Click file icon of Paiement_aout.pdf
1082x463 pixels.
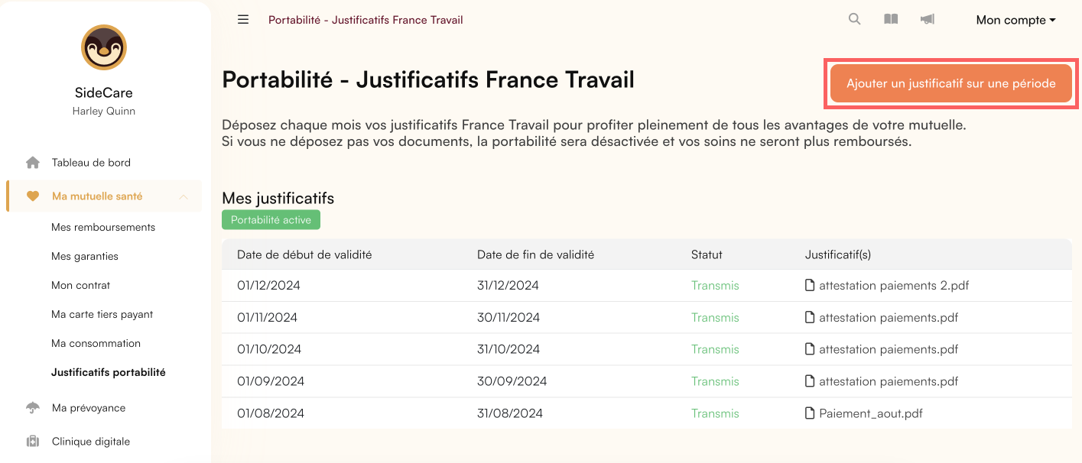click(x=810, y=413)
